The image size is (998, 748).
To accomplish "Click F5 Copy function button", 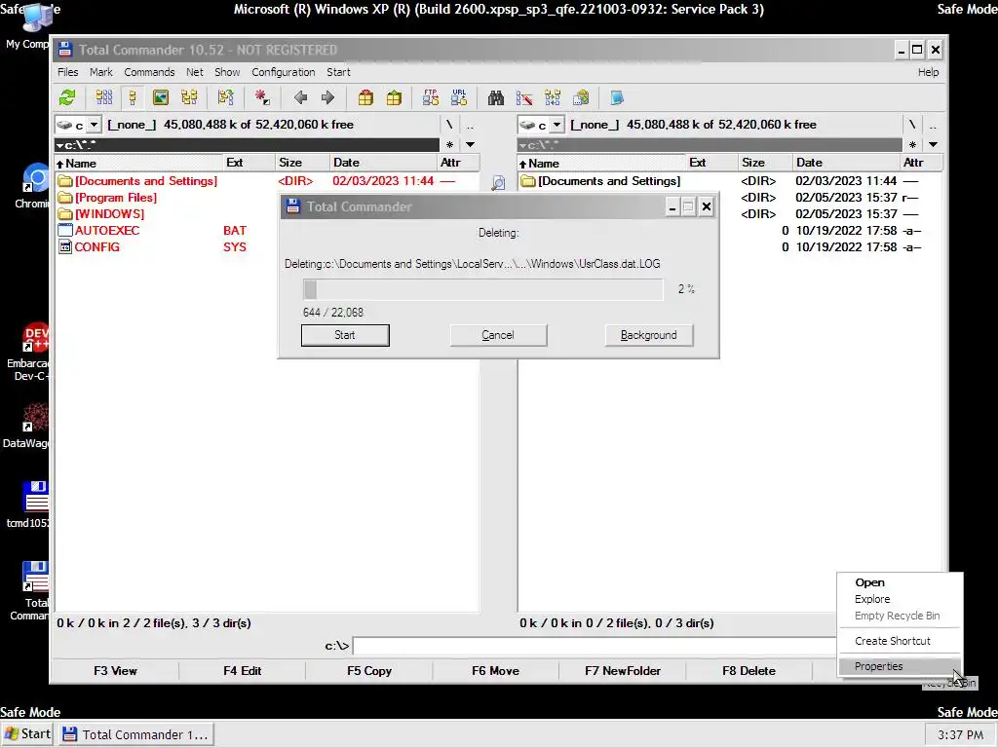I will 369,670.
